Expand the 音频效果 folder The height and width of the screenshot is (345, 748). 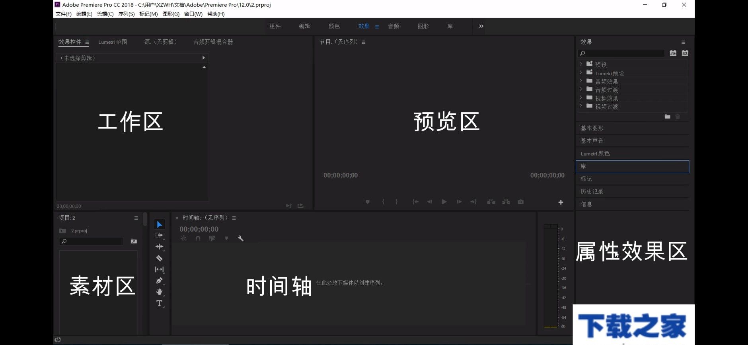click(x=581, y=81)
